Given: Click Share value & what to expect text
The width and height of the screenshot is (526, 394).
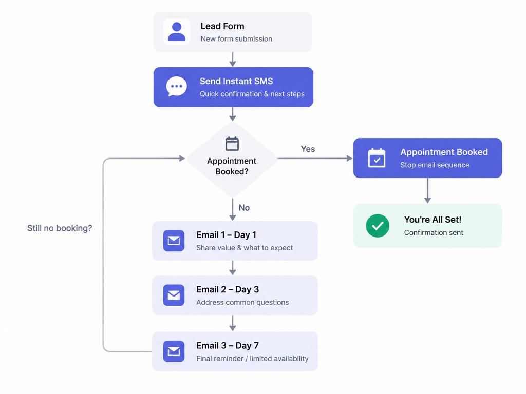Looking at the screenshot, I should (245, 248).
